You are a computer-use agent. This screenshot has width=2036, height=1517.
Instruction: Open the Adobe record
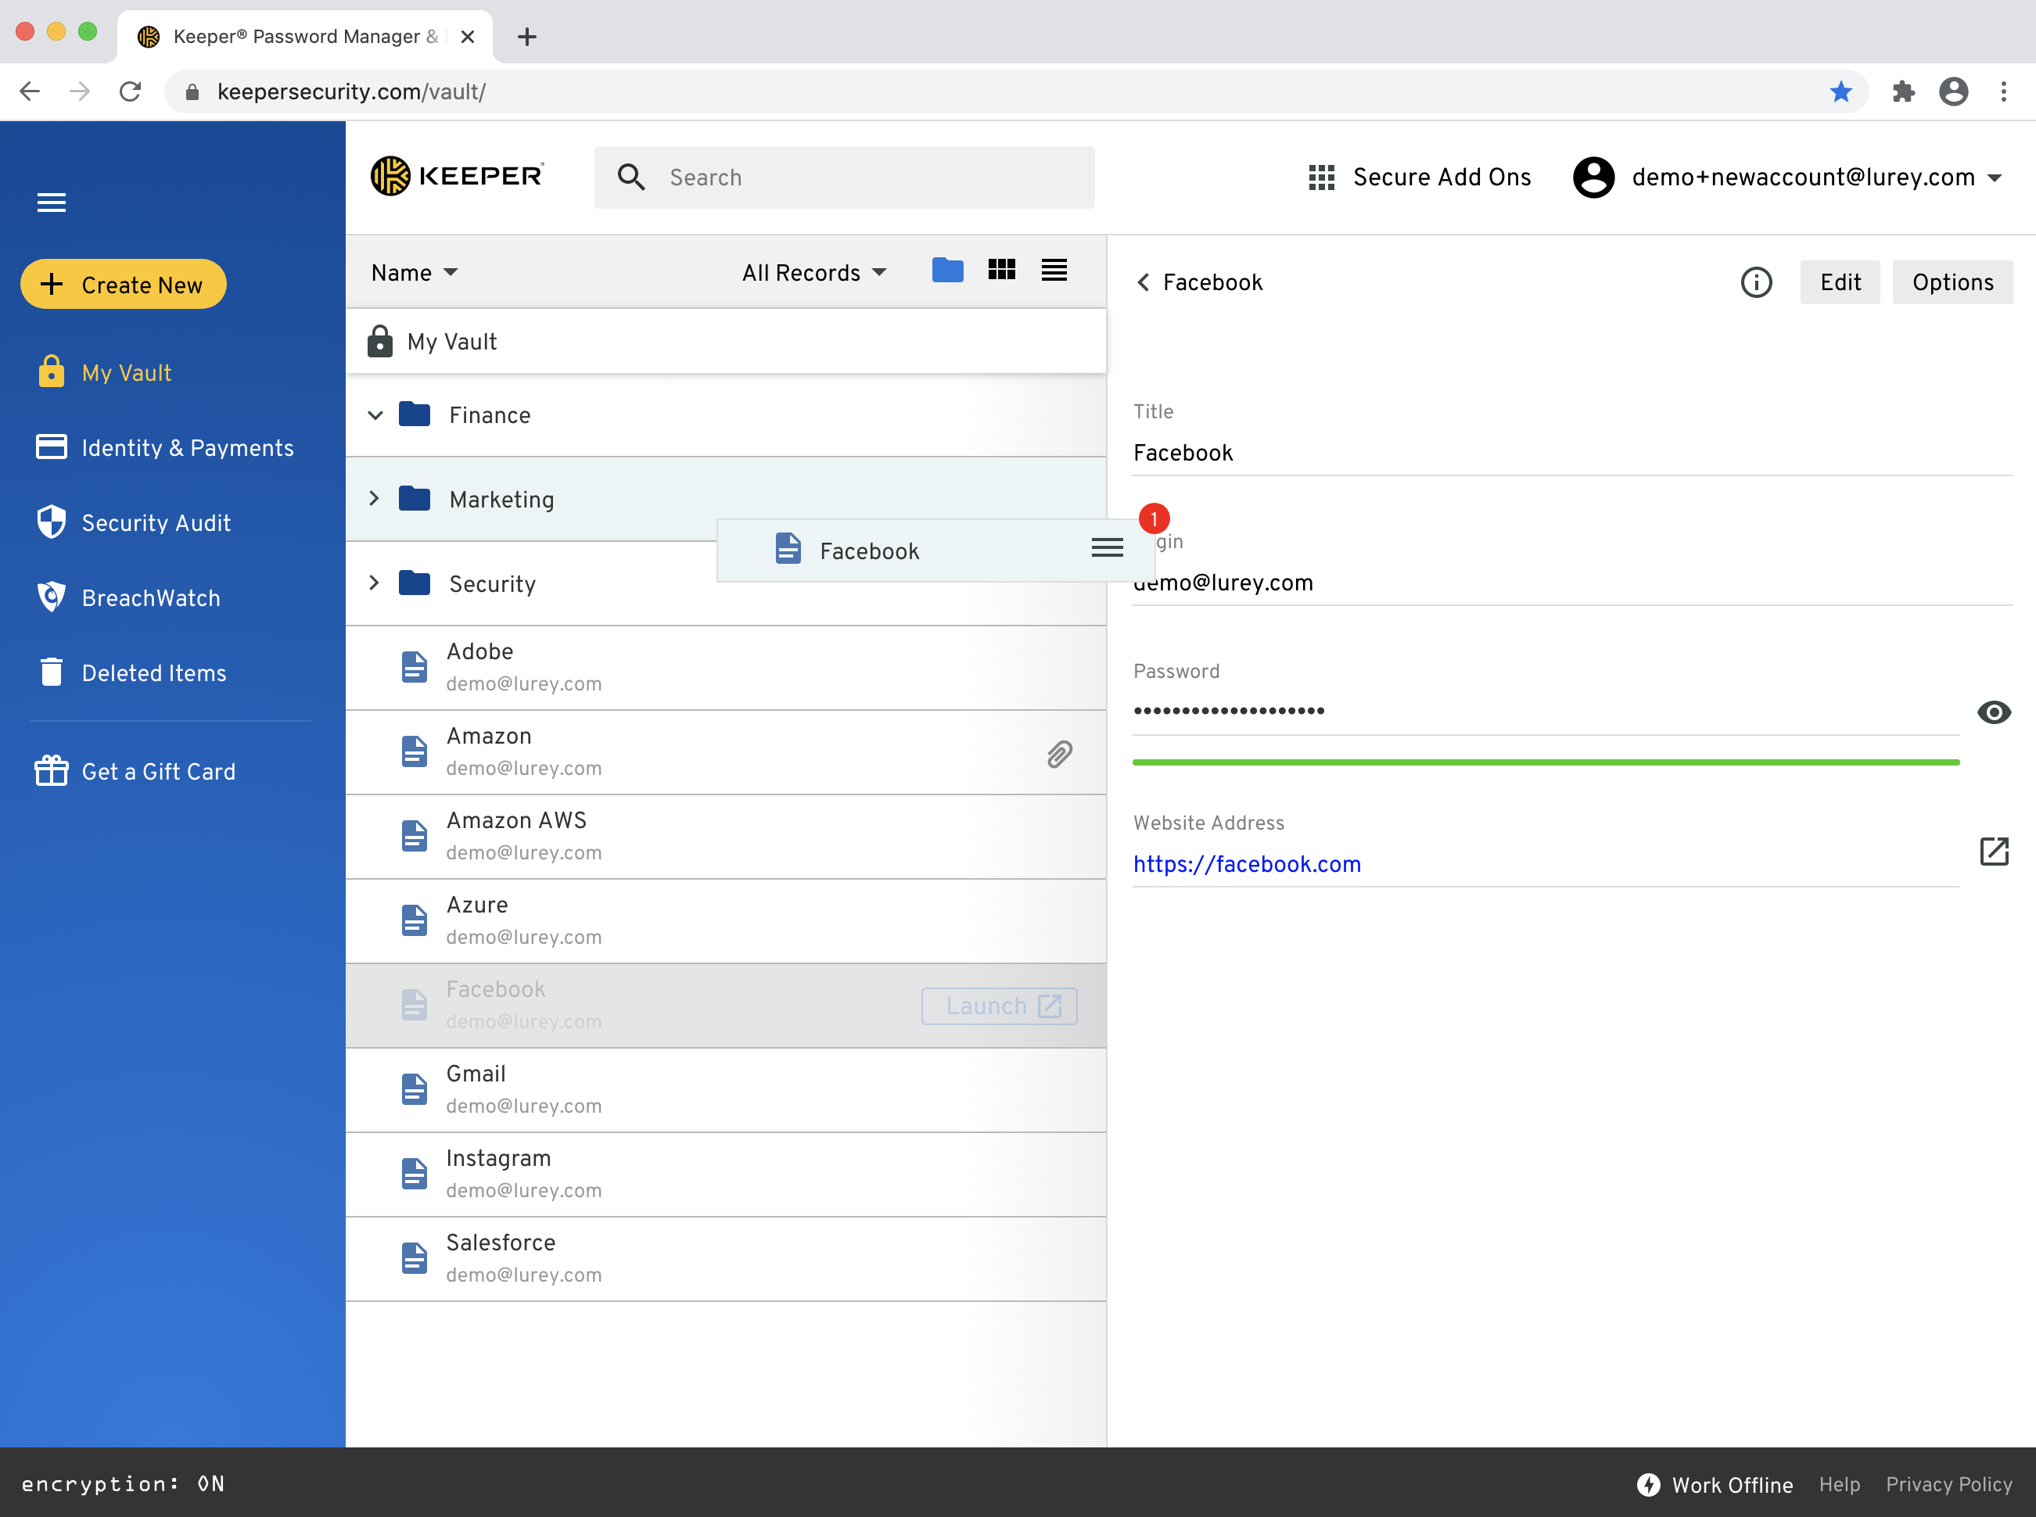pyautogui.click(x=726, y=668)
